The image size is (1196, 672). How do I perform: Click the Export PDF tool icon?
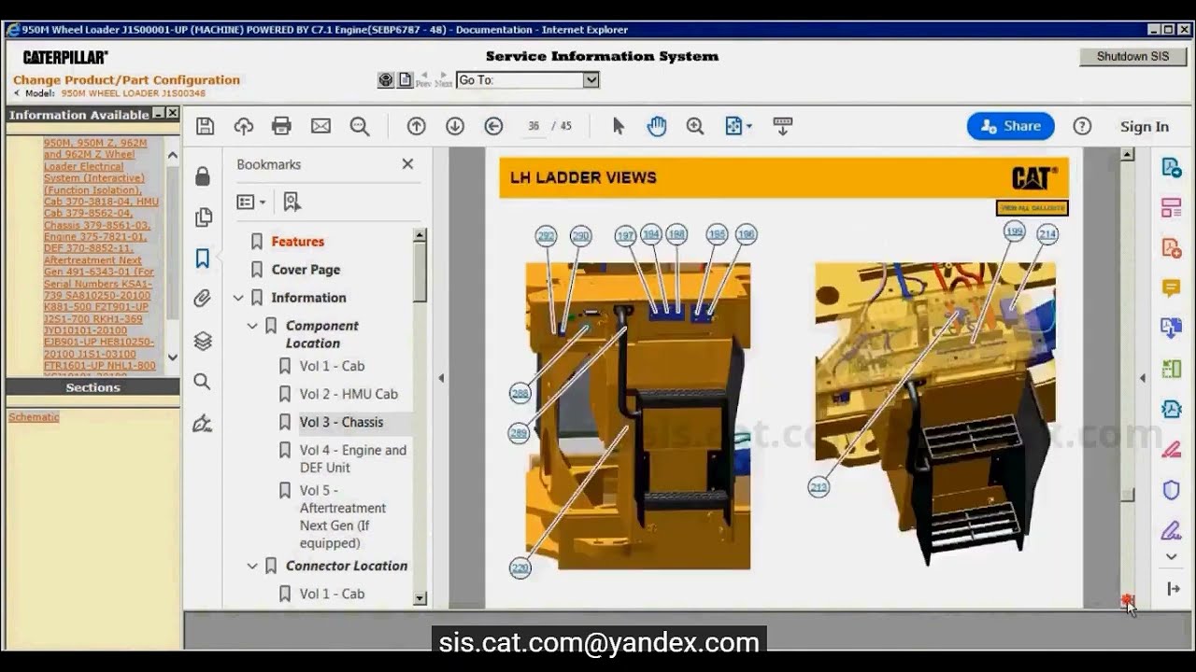(x=1171, y=167)
